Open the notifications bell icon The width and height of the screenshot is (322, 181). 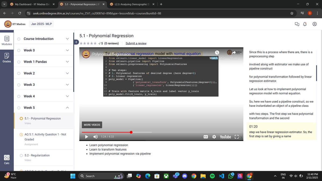point(305,24)
